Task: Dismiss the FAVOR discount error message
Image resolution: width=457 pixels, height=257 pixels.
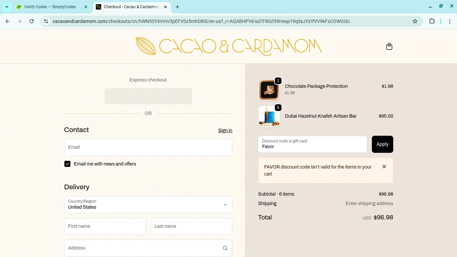Action: coord(384,167)
